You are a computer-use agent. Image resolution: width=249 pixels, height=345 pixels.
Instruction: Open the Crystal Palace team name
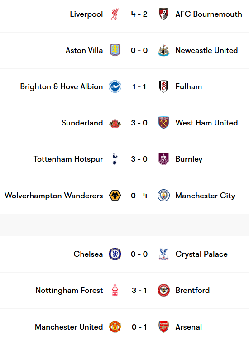(x=201, y=254)
